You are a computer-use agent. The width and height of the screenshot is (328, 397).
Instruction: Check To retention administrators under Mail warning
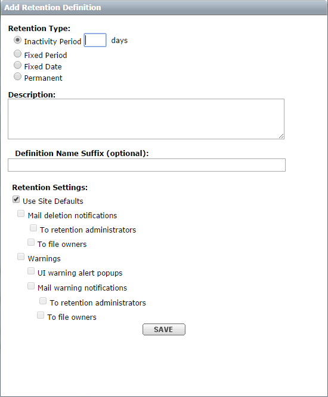coord(43,301)
